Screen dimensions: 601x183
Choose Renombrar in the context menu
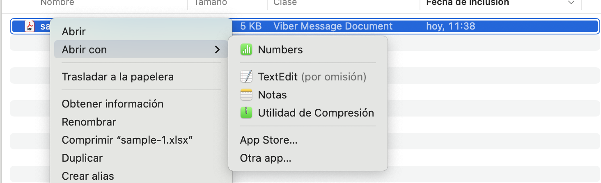point(89,122)
